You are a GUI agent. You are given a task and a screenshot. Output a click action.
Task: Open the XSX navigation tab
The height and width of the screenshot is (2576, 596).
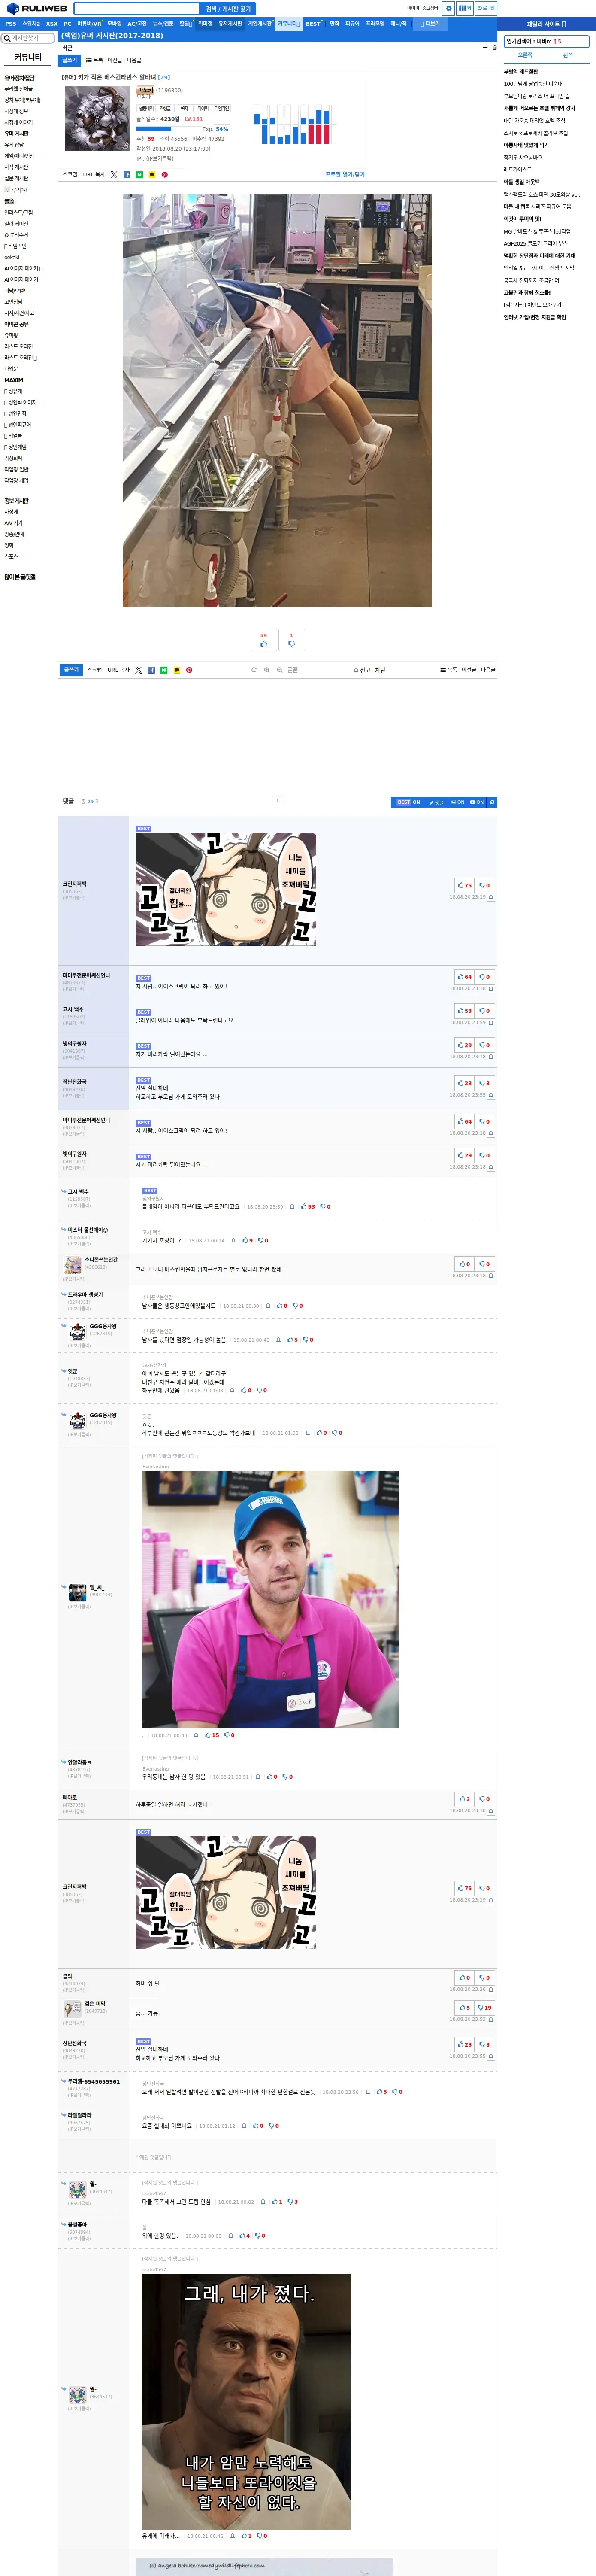click(x=52, y=23)
